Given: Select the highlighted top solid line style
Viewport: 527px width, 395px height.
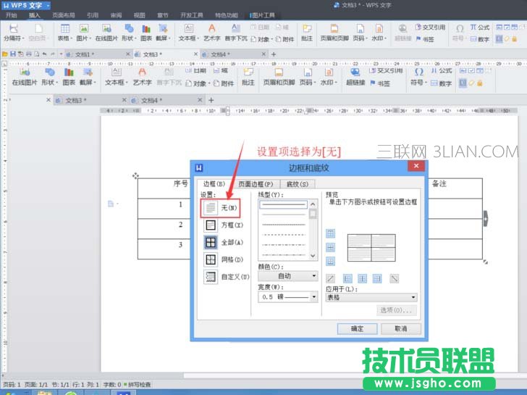Looking at the screenshot, I should (283, 204).
